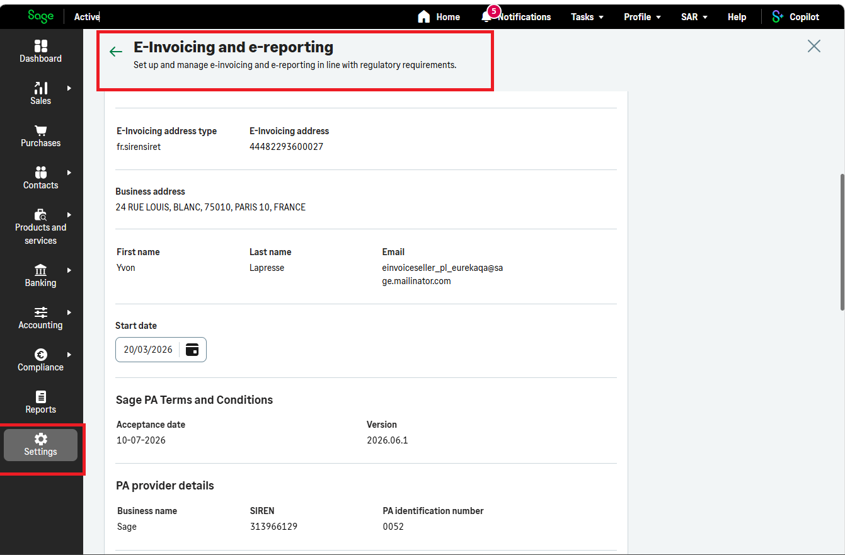Click the Dashboard sidebar icon
The height and width of the screenshot is (555, 845).
coord(41,46)
